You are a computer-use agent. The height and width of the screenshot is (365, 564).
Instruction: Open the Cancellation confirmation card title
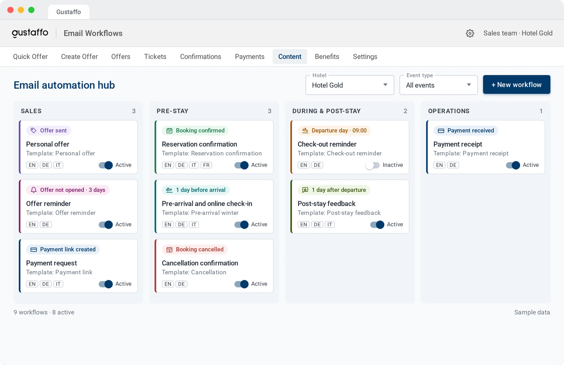(200, 263)
